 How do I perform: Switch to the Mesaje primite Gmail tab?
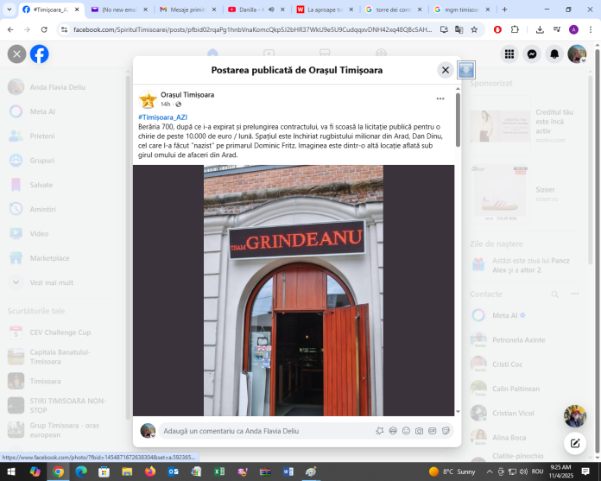pos(188,9)
